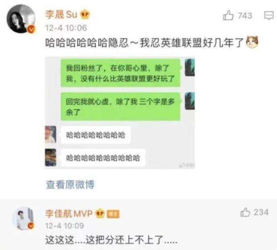Click reply text 这这这....这把分还上不上了
277x250 pixels.
click(x=111, y=240)
